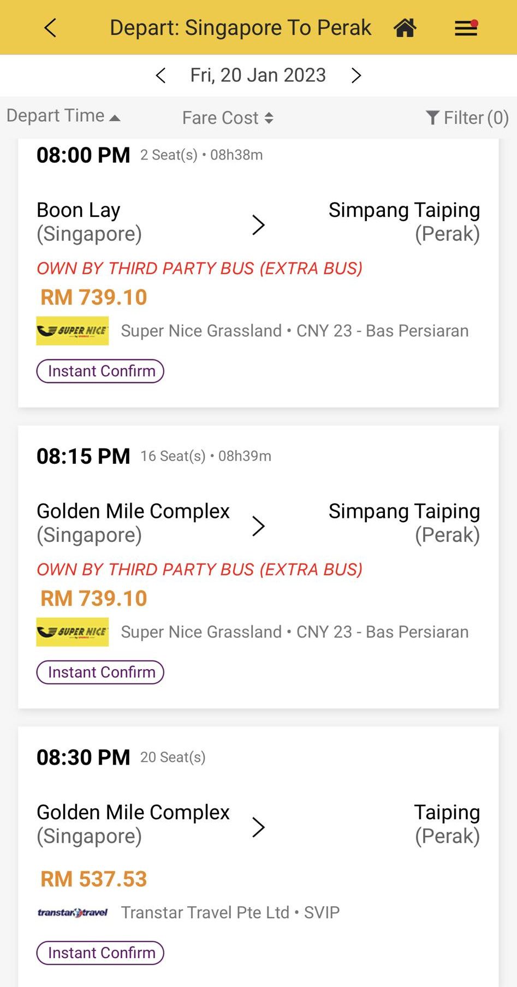This screenshot has height=987, width=517.
Task: Click Super Nice logo on 08:15 PM trip
Action: tap(72, 632)
